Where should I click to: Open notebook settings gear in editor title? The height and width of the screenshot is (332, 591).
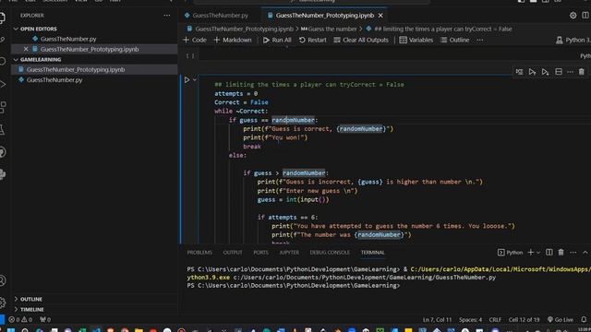(573, 16)
